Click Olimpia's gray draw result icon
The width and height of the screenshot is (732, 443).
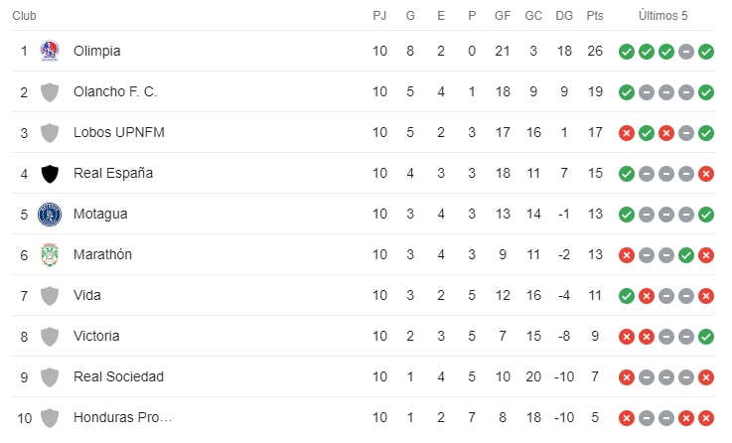(686, 52)
